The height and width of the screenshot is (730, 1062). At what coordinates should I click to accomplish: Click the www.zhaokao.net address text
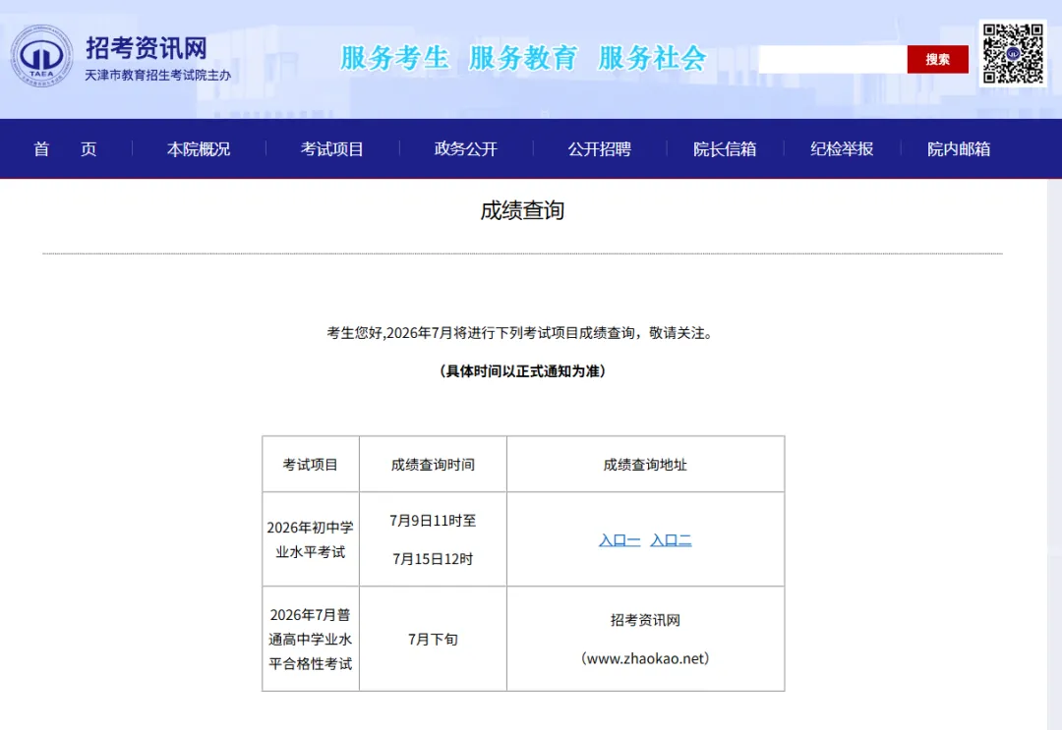pos(645,658)
